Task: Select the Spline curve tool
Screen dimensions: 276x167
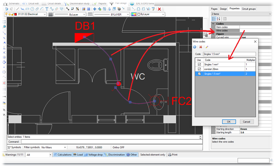Action: click(x=52, y=9)
